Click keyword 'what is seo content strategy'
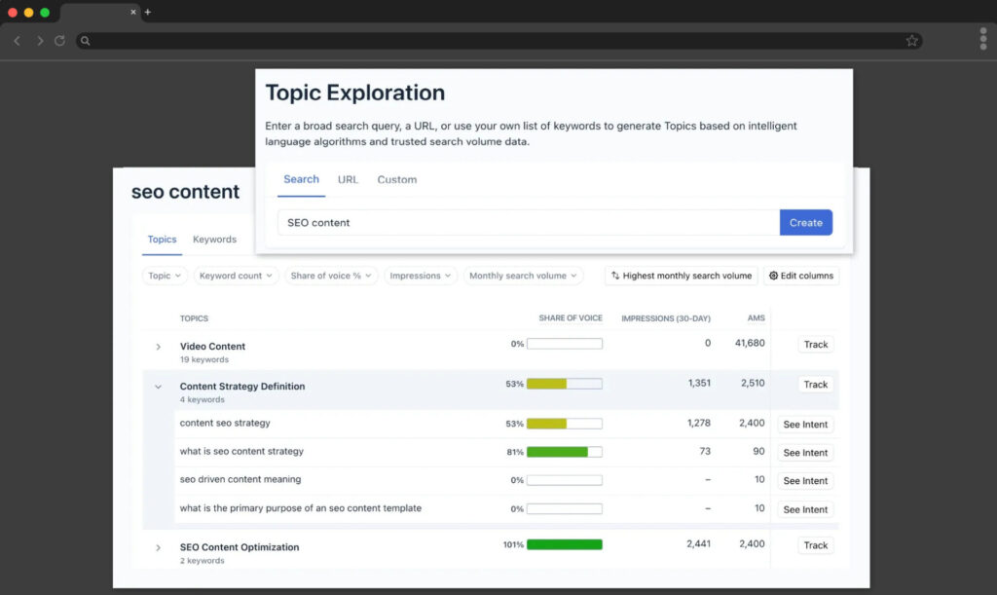This screenshot has height=595, width=997. click(241, 451)
